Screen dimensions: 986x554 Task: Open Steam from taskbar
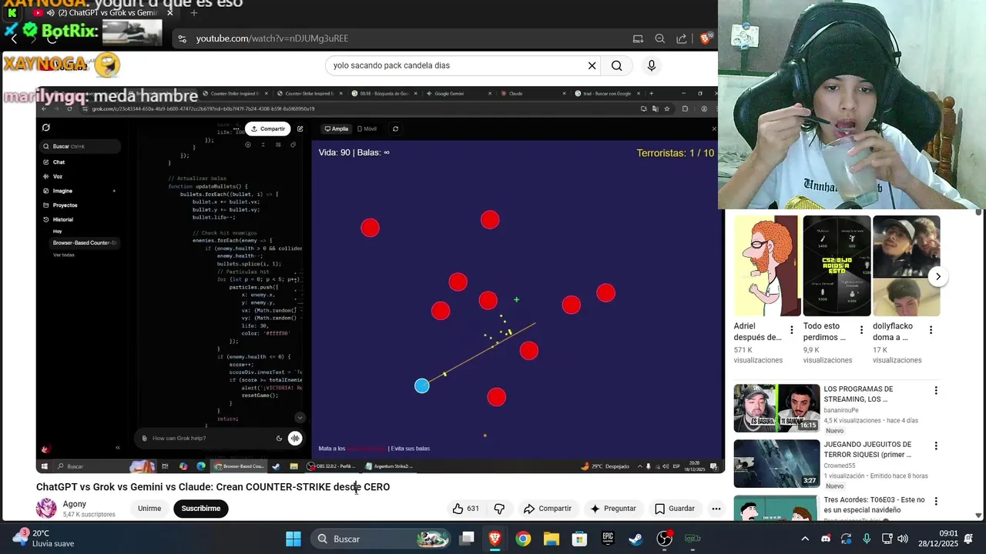[x=636, y=539]
